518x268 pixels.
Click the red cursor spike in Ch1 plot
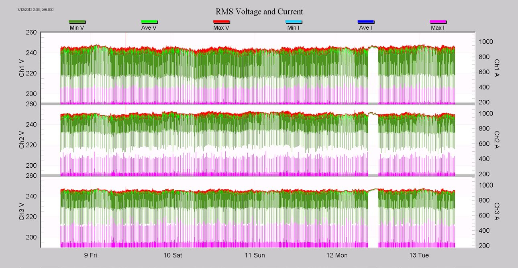coord(125,40)
